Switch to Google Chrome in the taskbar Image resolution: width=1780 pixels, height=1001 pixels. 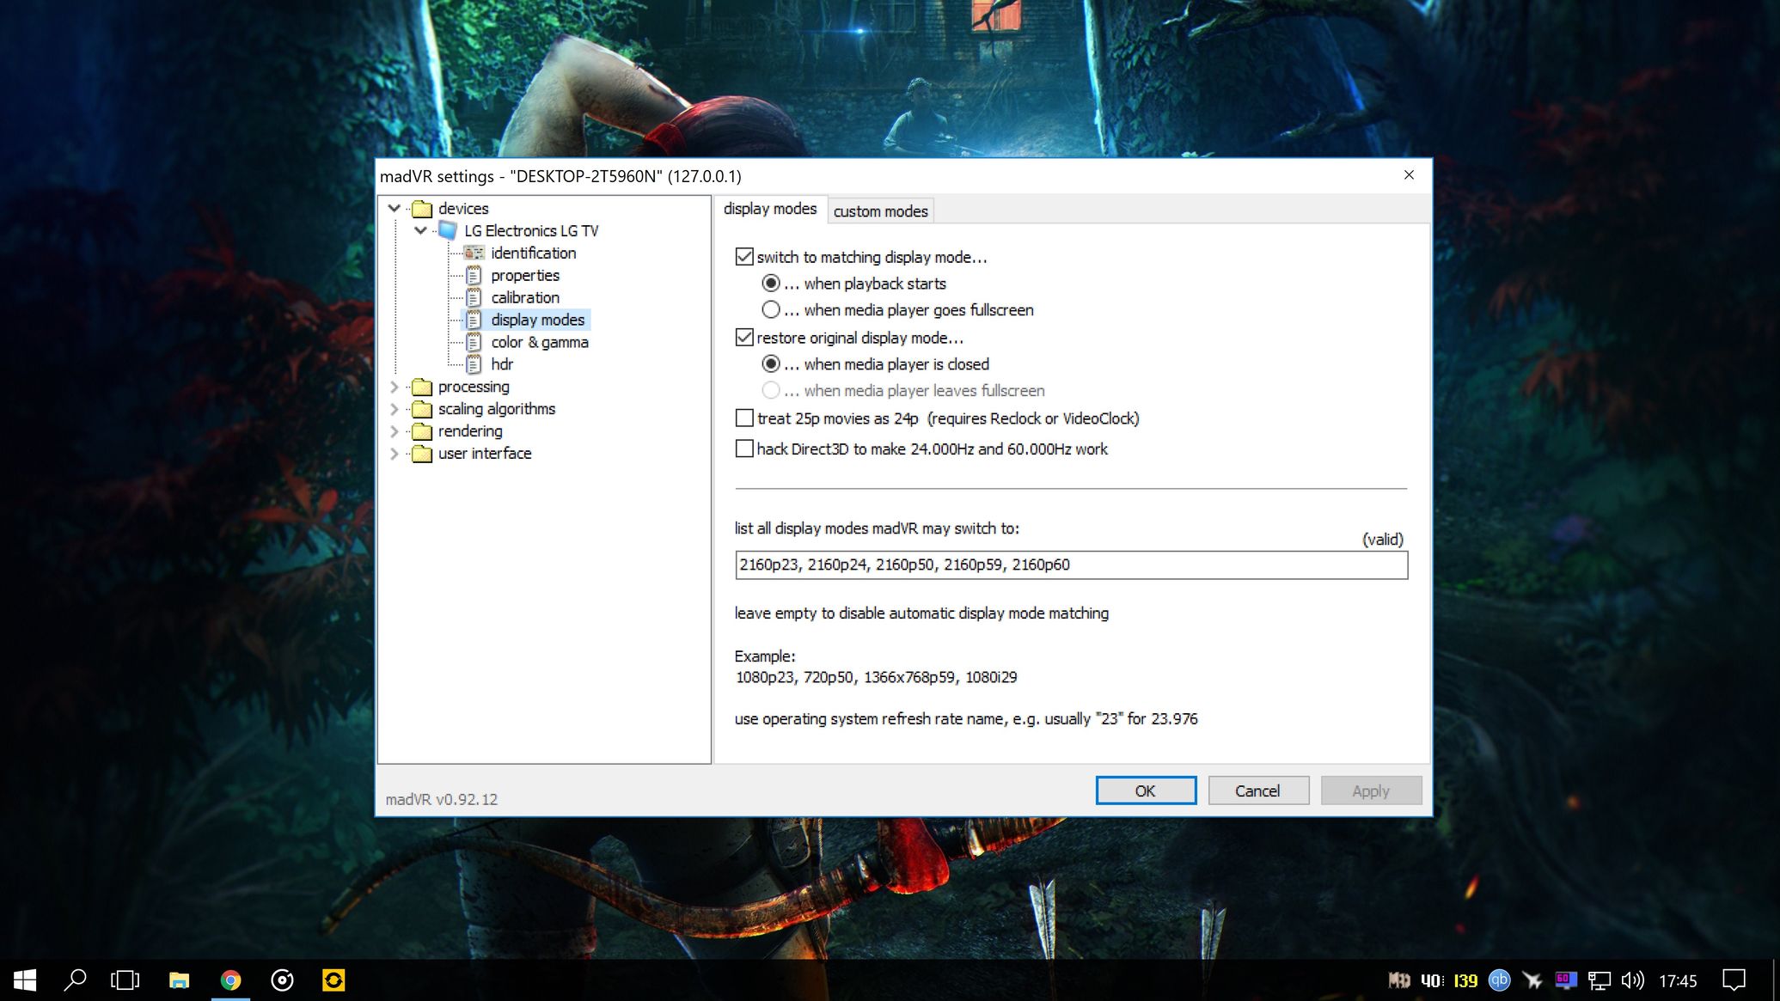[x=230, y=980]
